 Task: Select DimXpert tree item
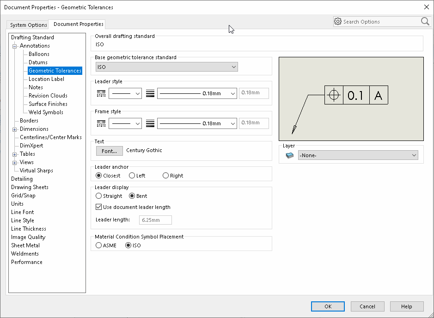[31, 146]
